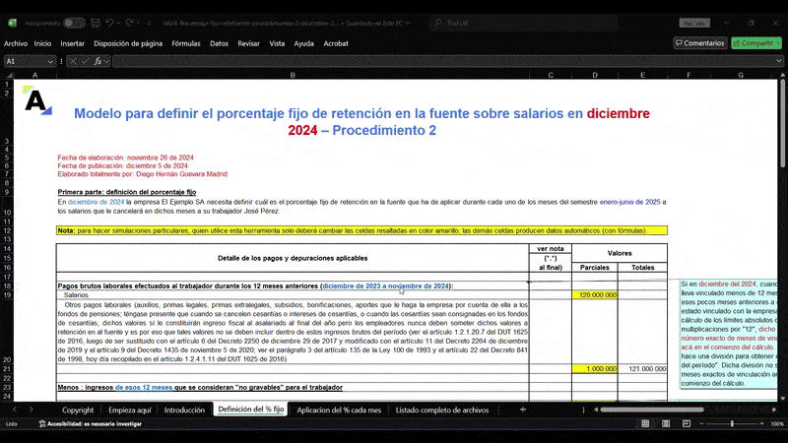Add a new sheet with plus icon
The image size is (788, 443).
point(522,410)
